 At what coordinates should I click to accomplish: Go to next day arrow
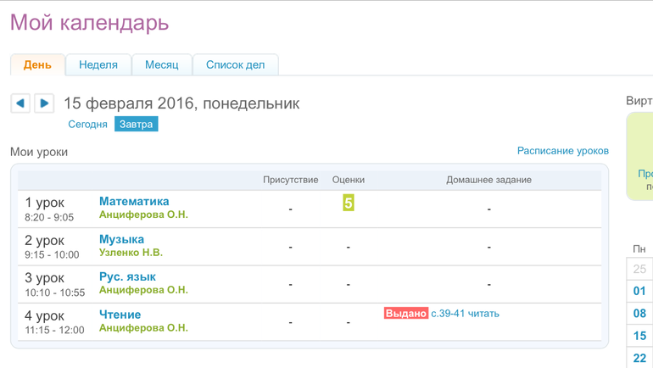click(44, 103)
